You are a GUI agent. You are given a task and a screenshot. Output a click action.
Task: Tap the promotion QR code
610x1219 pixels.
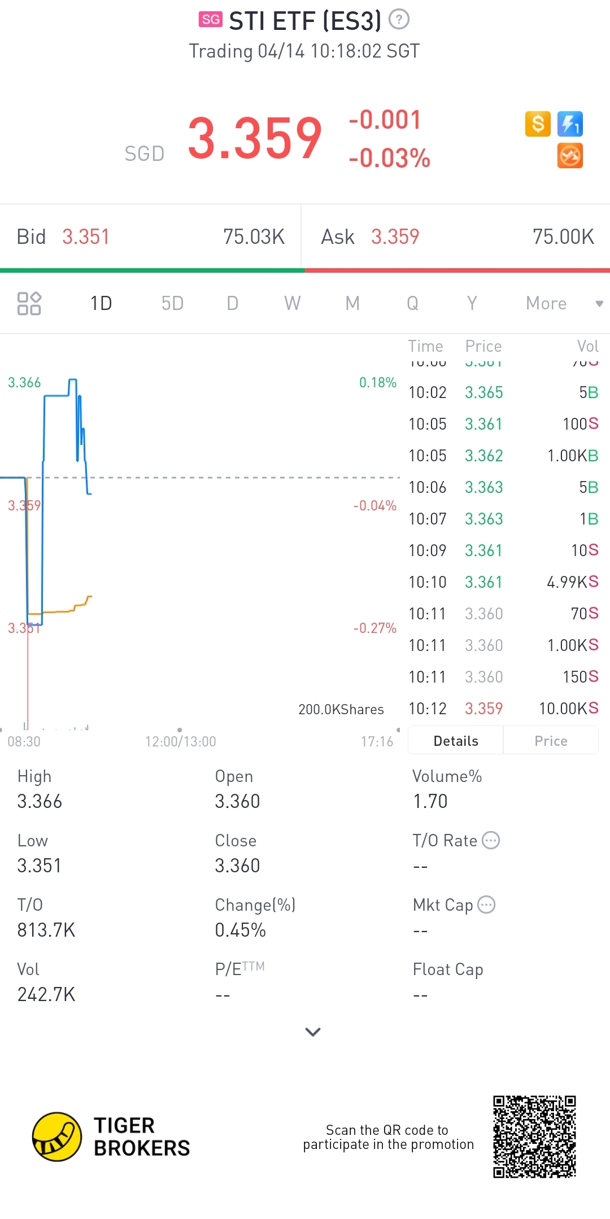click(x=534, y=1137)
